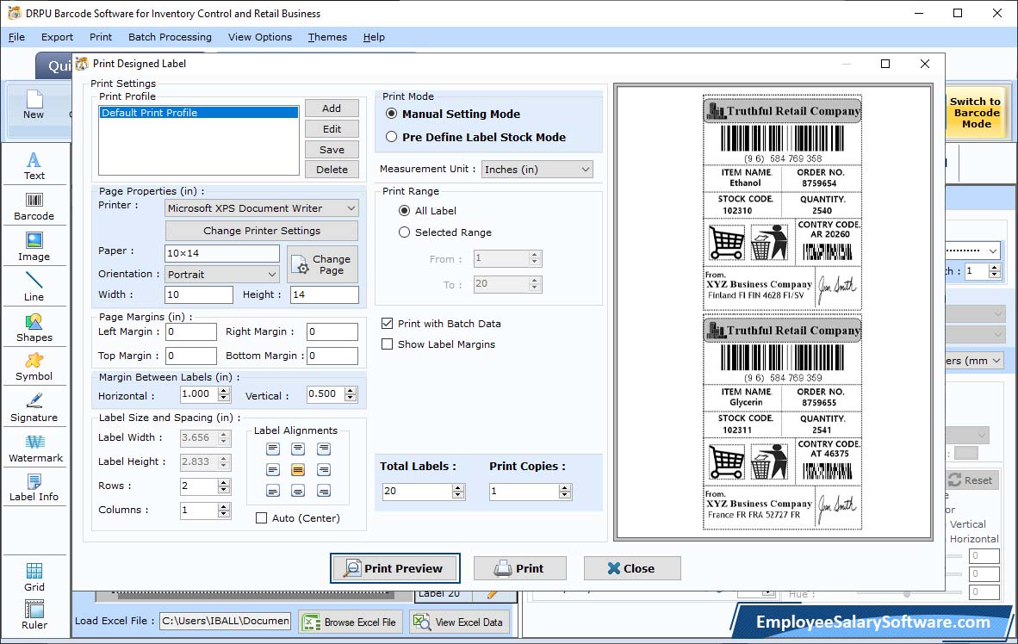Click the Left Margin input field
1018x644 pixels.
click(x=191, y=331)
